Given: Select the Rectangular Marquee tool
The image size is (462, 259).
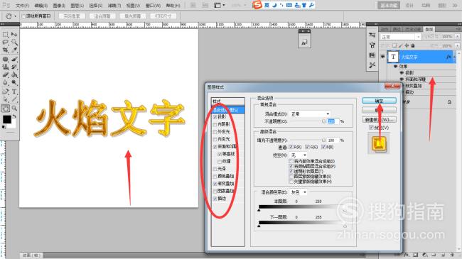Looking at the screenshot, I should 5,35.
